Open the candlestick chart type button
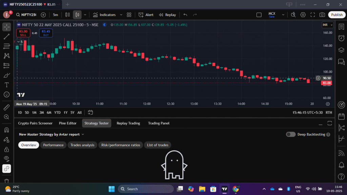This screenshot has width=347, height=195. point(77,15)
